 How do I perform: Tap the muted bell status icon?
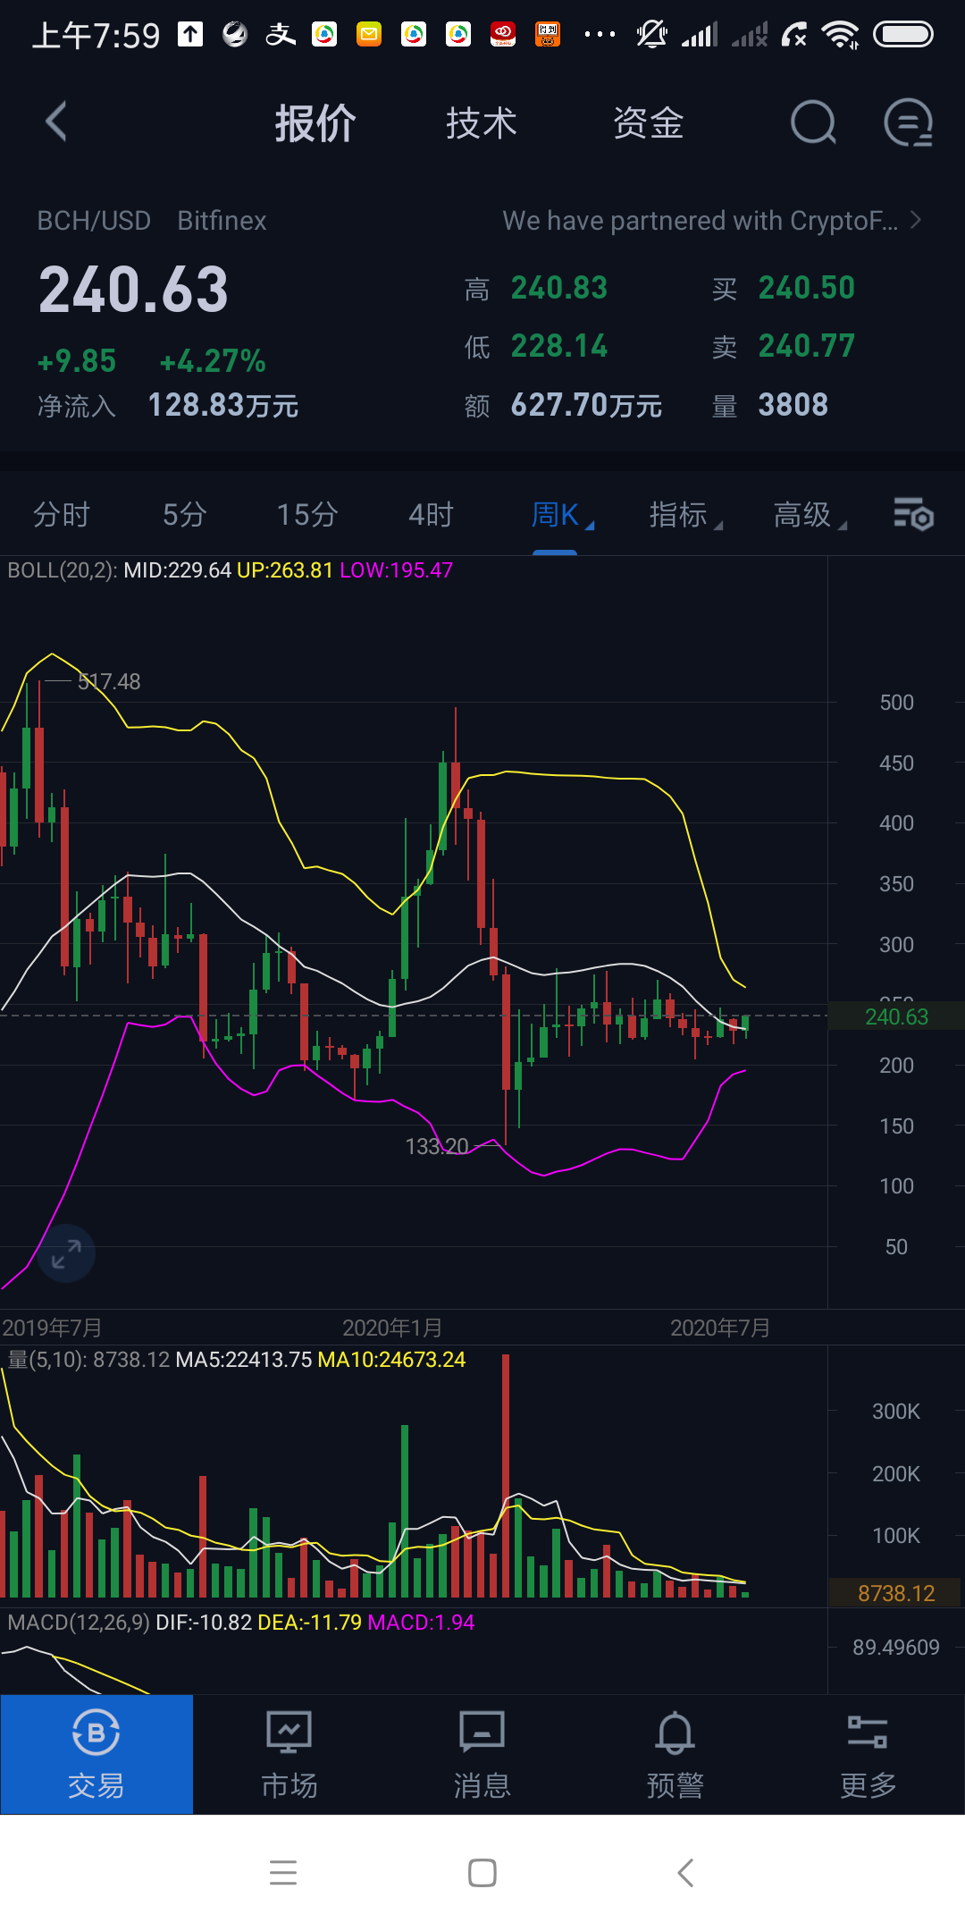(652, 35)
